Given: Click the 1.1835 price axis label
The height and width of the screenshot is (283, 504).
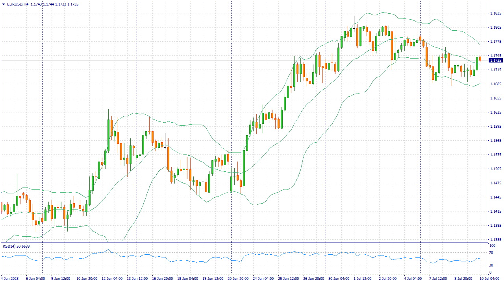Looking at the screenshot, I should [x=495, y=13].
